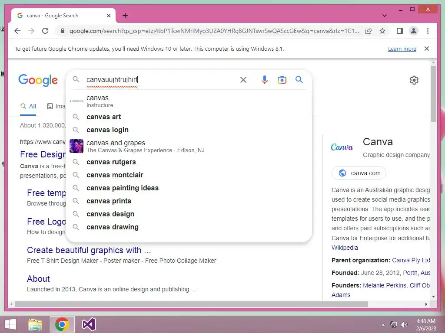Open Visual Studio from taskbar
The width and height of the screenshot is (445, 333).
[x=89, y=324]
